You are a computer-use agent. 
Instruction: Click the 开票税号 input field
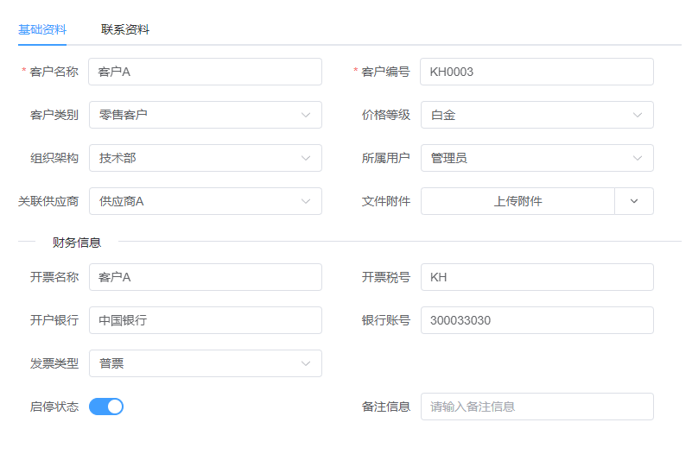(x=536, y=277)
